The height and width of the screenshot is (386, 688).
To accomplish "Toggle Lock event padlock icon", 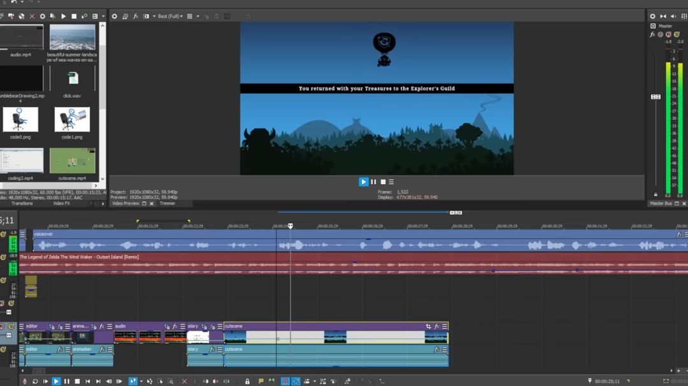I will (x=247, y=382).
